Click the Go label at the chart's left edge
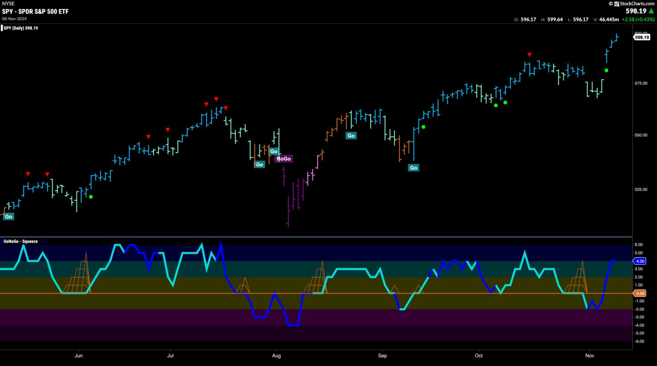657x366 pixels. pos(9,217)
